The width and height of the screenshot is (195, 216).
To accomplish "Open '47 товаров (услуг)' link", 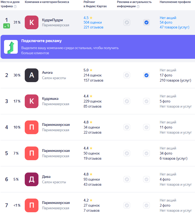I will (176, 27).
